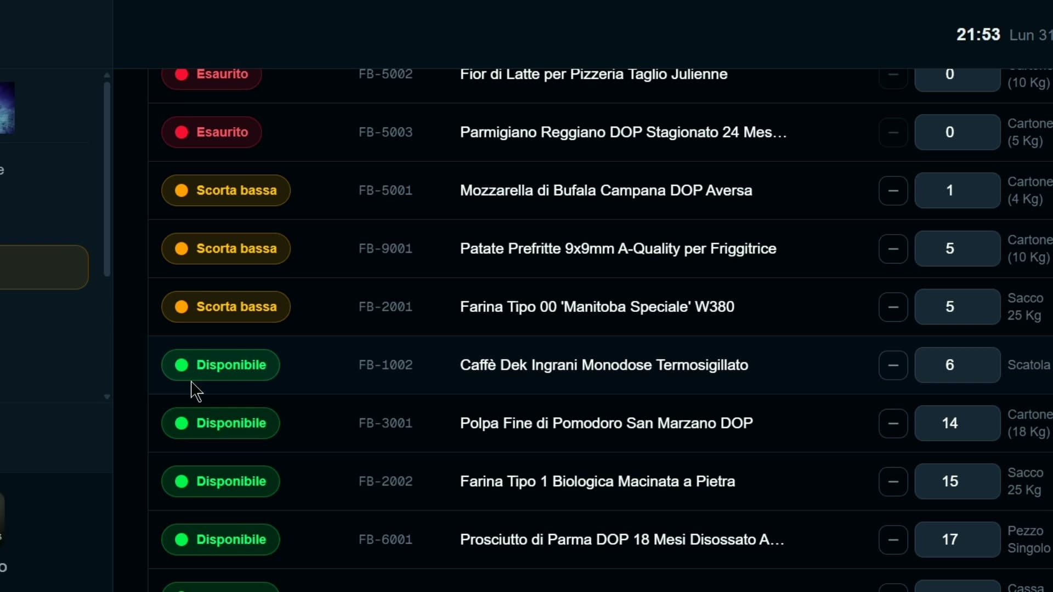Select Patate Prefritte 9x9mm A-Quality product name

618,248
